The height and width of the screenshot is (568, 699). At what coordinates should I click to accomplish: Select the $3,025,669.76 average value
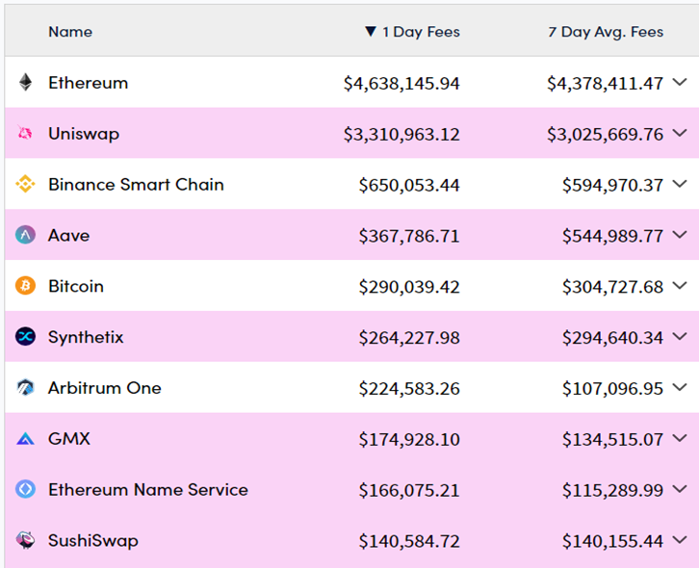pos(605,134)
